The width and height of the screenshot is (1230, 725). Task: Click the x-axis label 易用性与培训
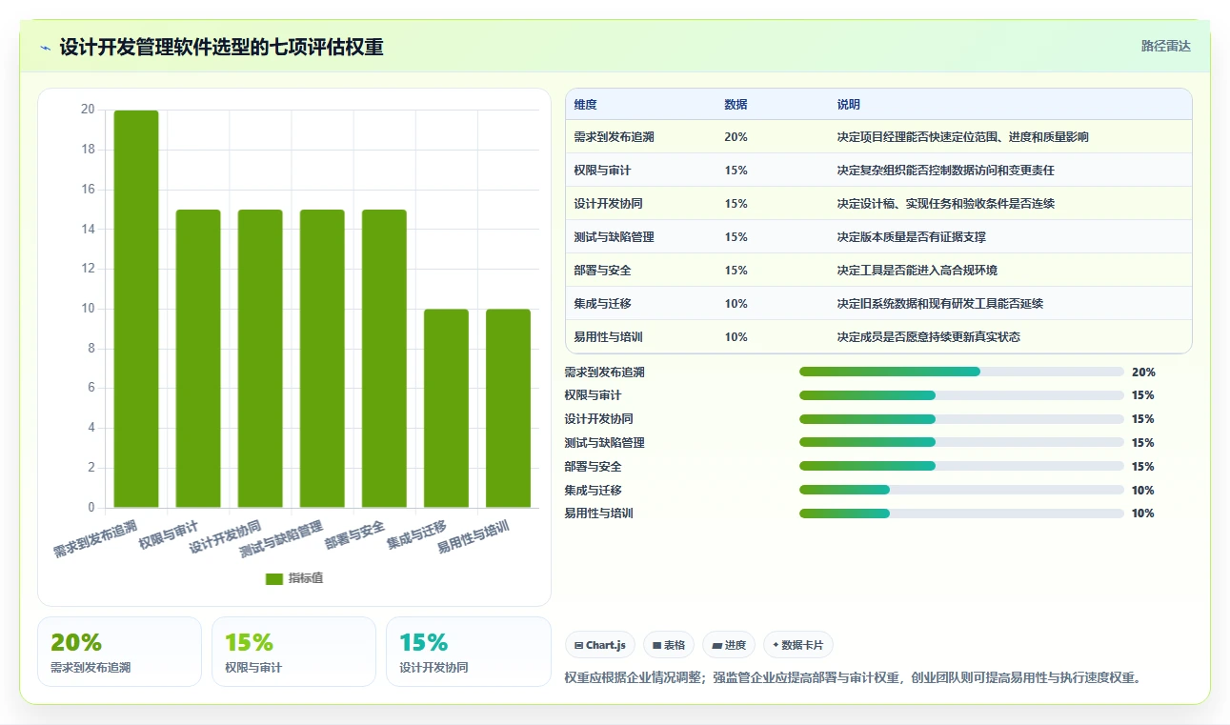pyautogui.click(x=473, y=537)
